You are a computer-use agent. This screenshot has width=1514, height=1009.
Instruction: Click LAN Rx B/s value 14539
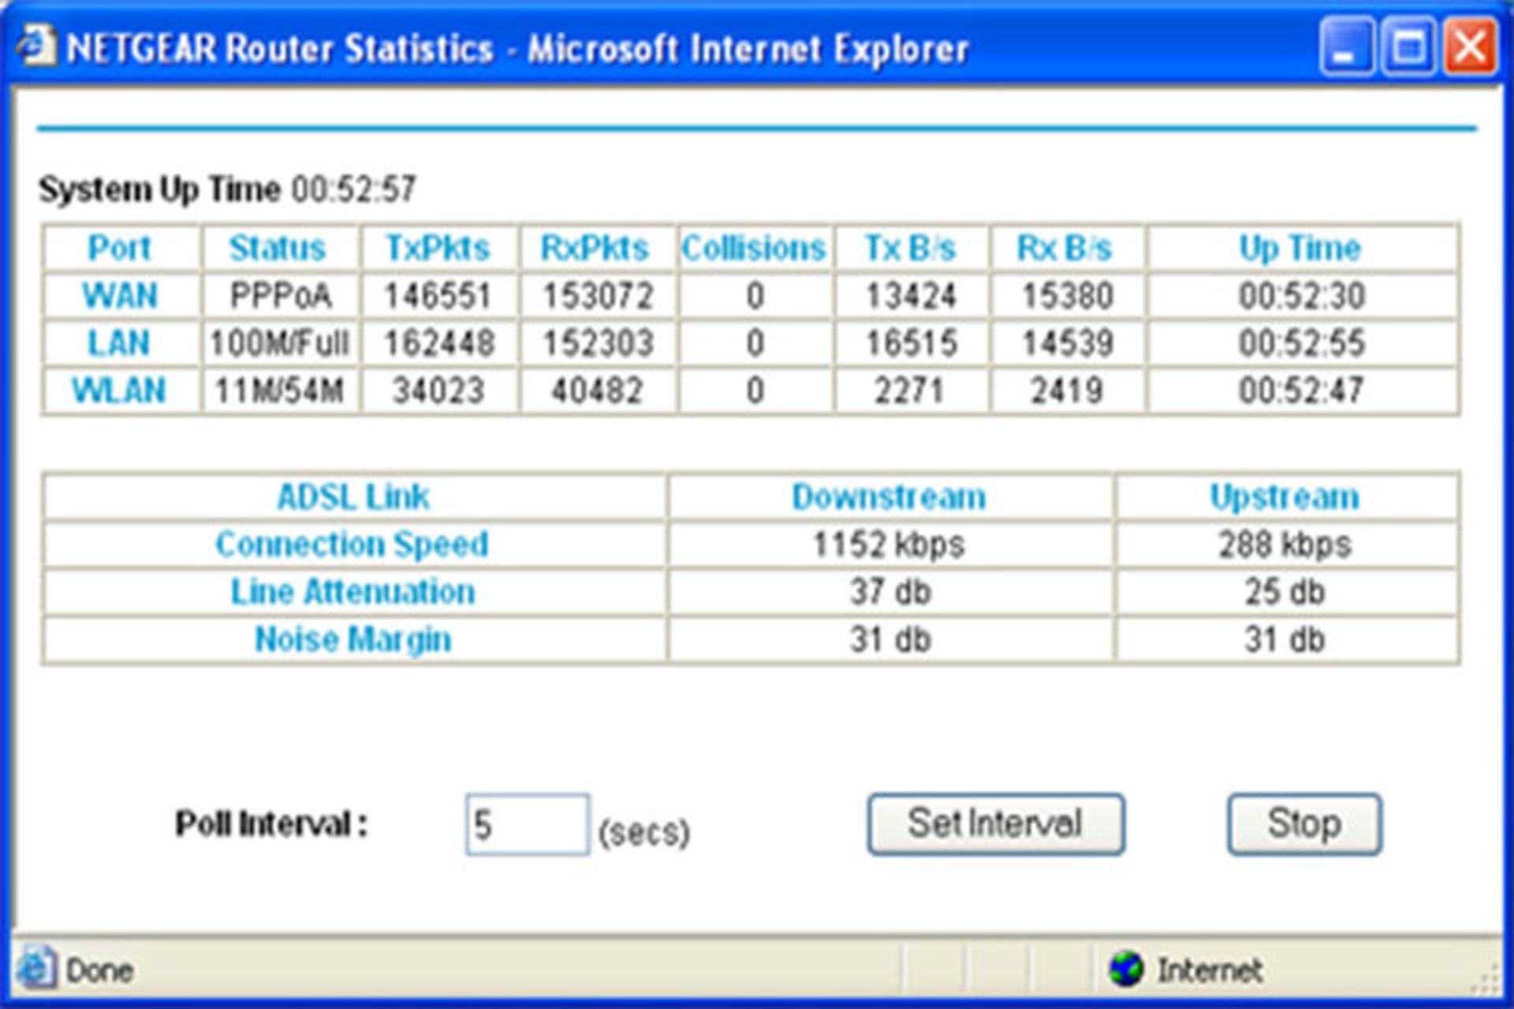[1068, 344]
